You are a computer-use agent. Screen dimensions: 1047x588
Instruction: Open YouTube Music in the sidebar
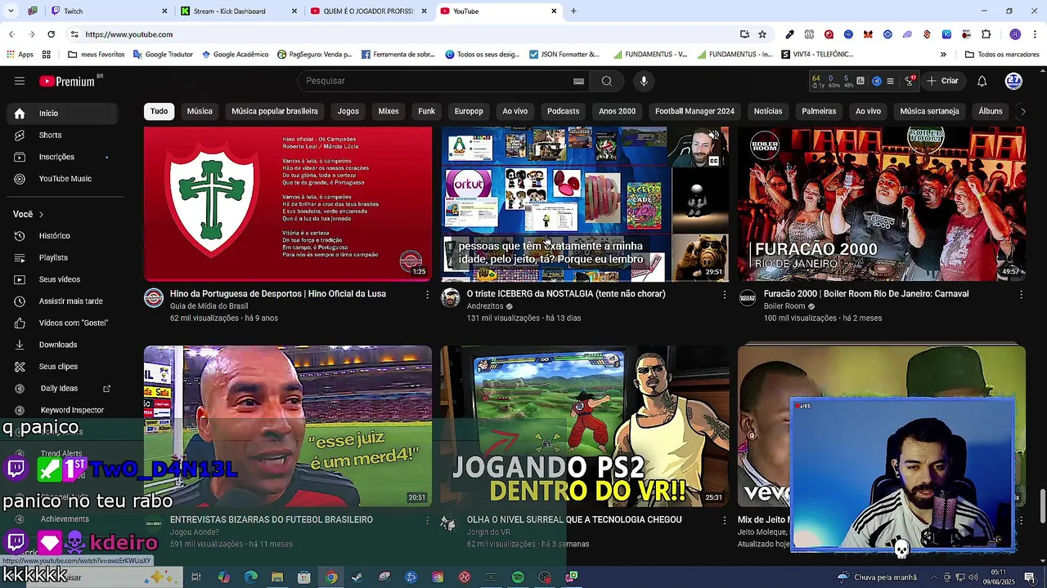point(64,179)
